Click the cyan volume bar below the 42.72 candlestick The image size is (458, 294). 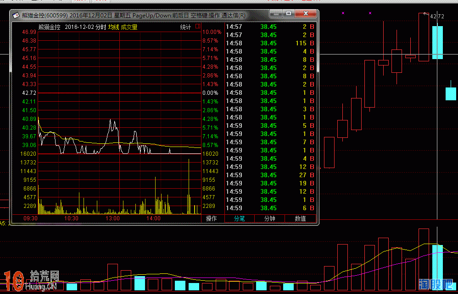pos(437,267)
